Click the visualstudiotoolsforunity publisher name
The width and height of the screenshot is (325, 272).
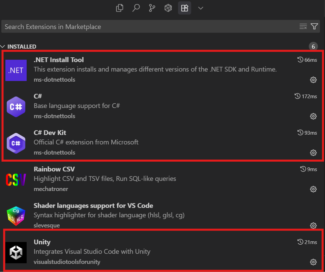[67, 262]
